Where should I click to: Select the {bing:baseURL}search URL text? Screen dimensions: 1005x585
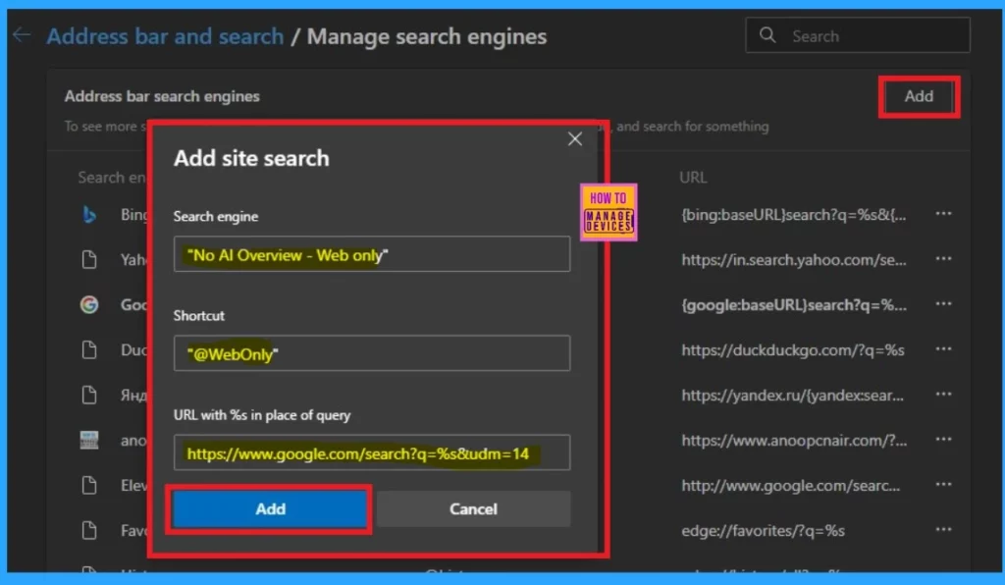point(793,215)
